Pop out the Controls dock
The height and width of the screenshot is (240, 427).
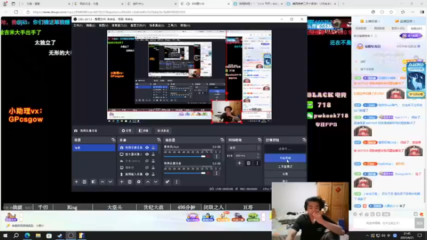coord(304,140)
